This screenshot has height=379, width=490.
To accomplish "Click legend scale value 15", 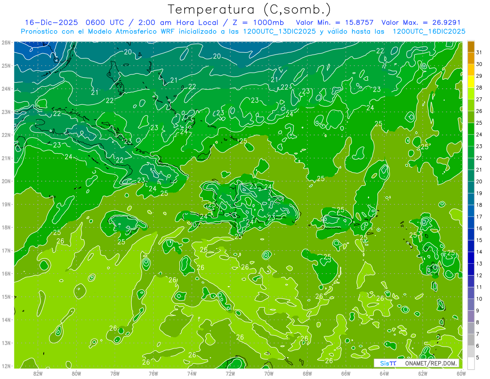I will pyautogui.click(x=479, y=240).
